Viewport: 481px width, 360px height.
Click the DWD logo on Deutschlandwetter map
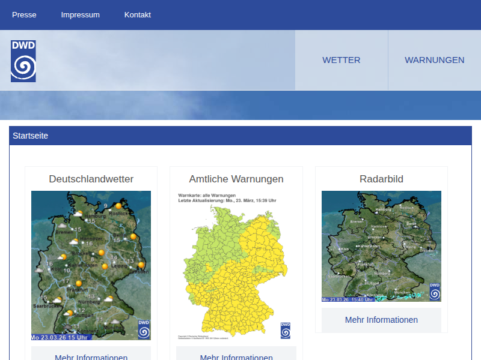144,329
